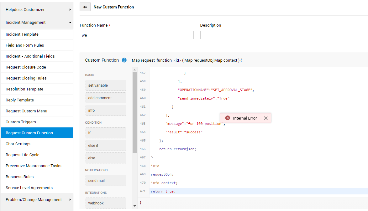This screenshot has width=368, height=211.
Task: Insert the set variable block
Action: pyautogui.click(x=106, y=85)
